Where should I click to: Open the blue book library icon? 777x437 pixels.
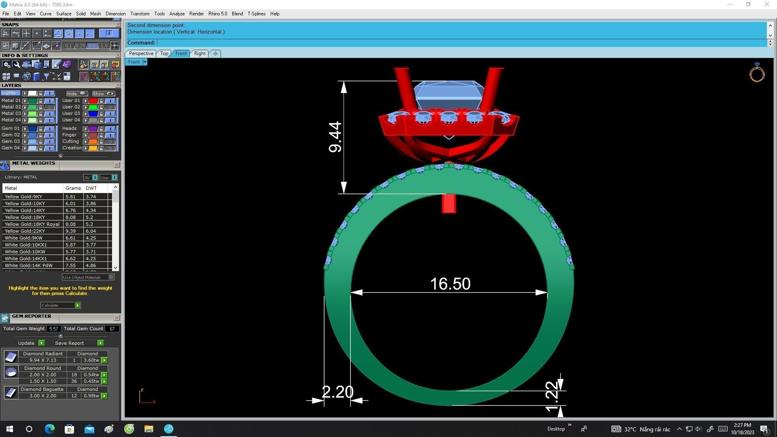(x=36, y=76)
